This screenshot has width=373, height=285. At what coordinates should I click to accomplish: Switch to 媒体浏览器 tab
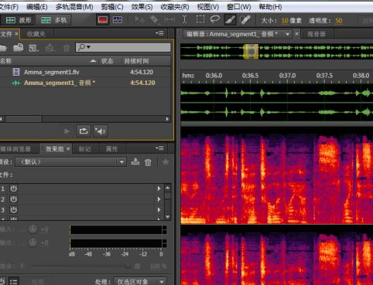pos(16,149)
